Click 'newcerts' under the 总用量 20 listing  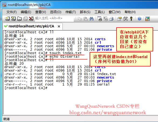point(106,77)
